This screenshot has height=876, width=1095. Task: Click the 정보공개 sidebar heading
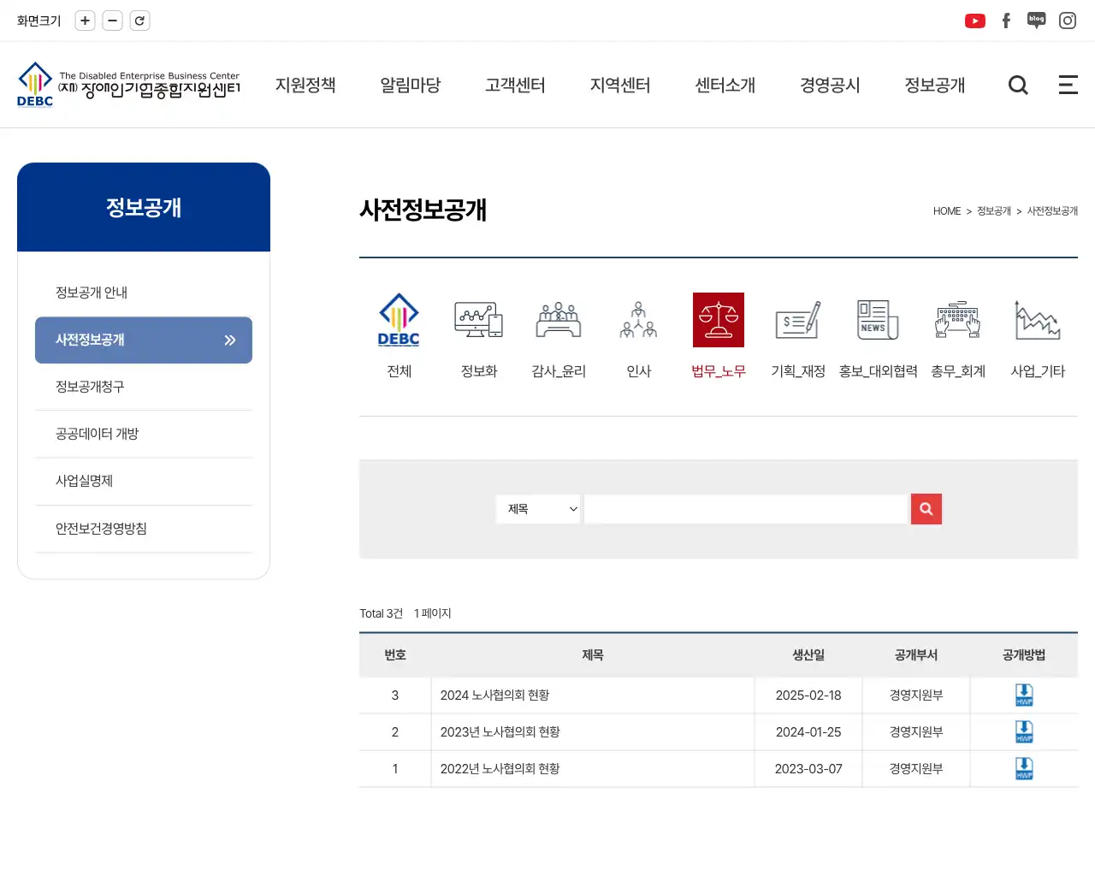coord(144,207)
